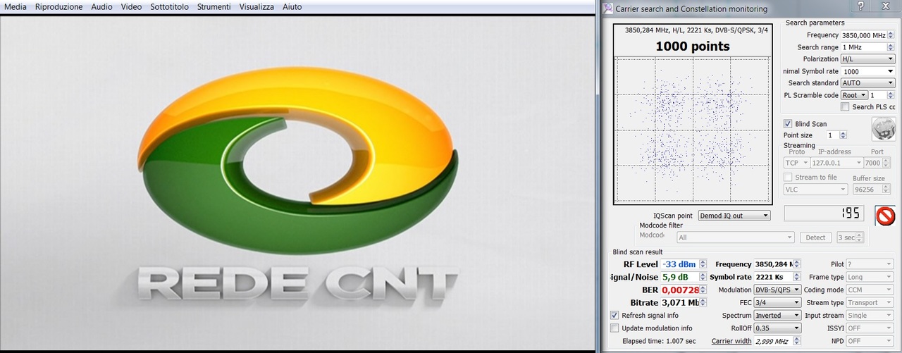Open the Polarization H/L dropdown
Image resolution: width=902 pixels, height=353 pixels.
click(867, 59)
